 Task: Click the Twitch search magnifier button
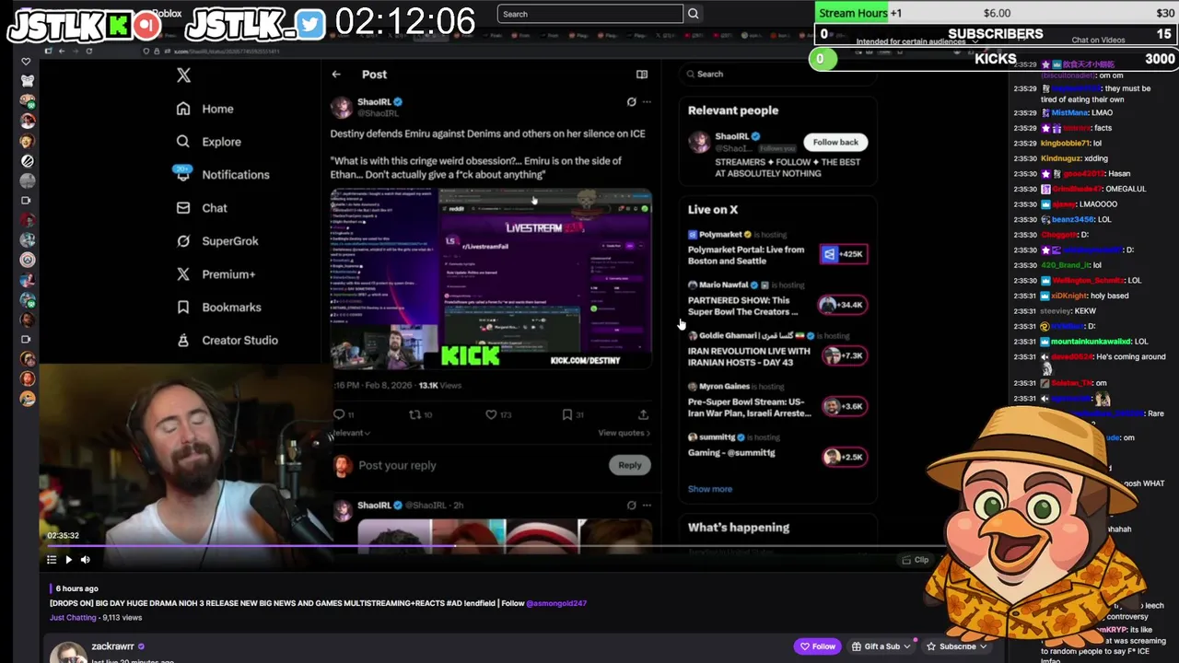pos(693,14)
